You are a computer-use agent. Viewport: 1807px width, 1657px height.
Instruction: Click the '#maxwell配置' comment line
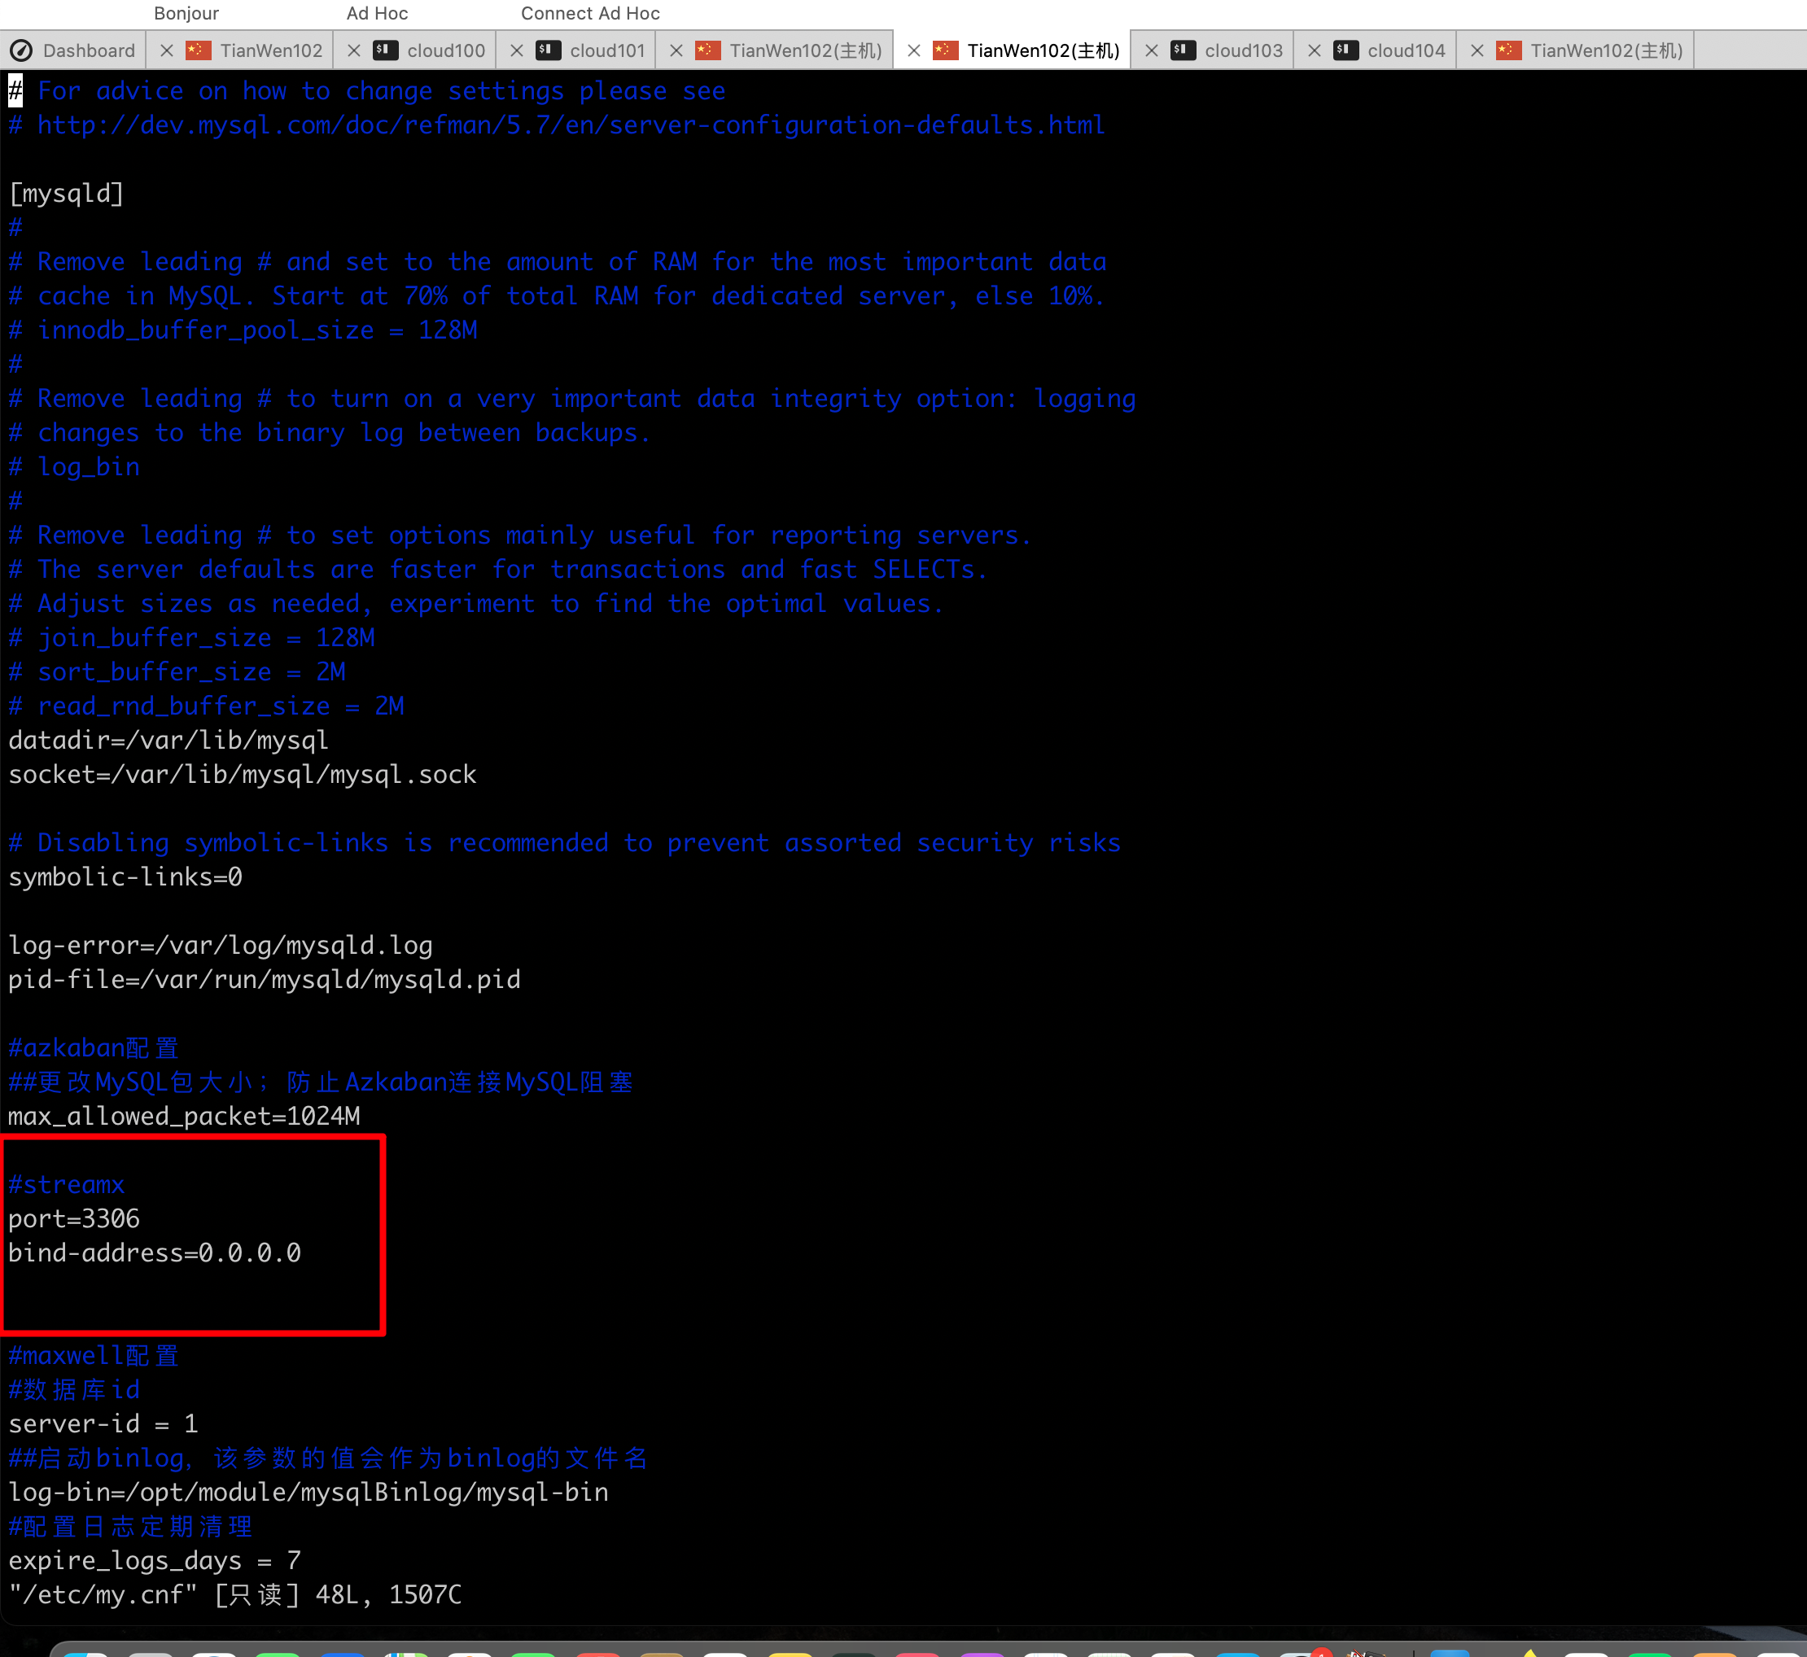pos(94,1355)
